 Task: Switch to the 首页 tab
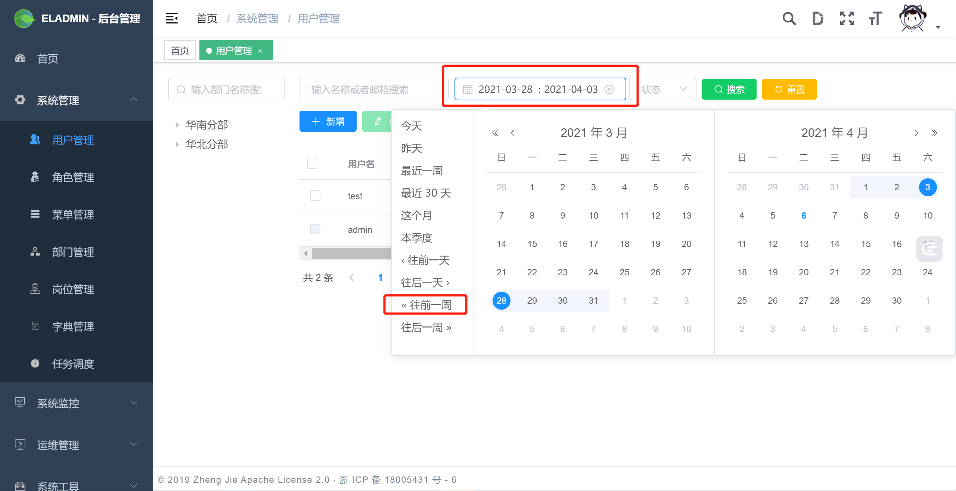180,50
